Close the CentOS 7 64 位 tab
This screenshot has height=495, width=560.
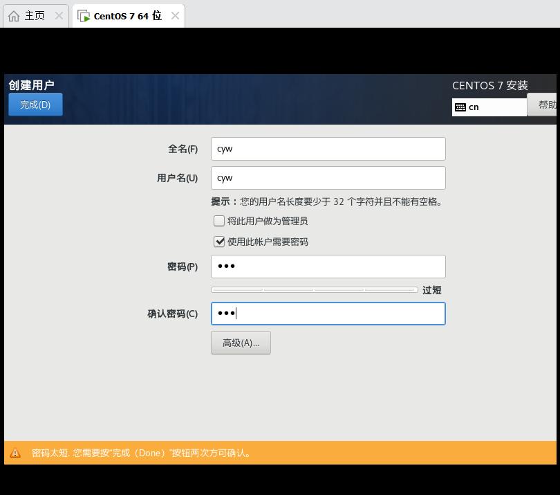(x=175, y=16)
